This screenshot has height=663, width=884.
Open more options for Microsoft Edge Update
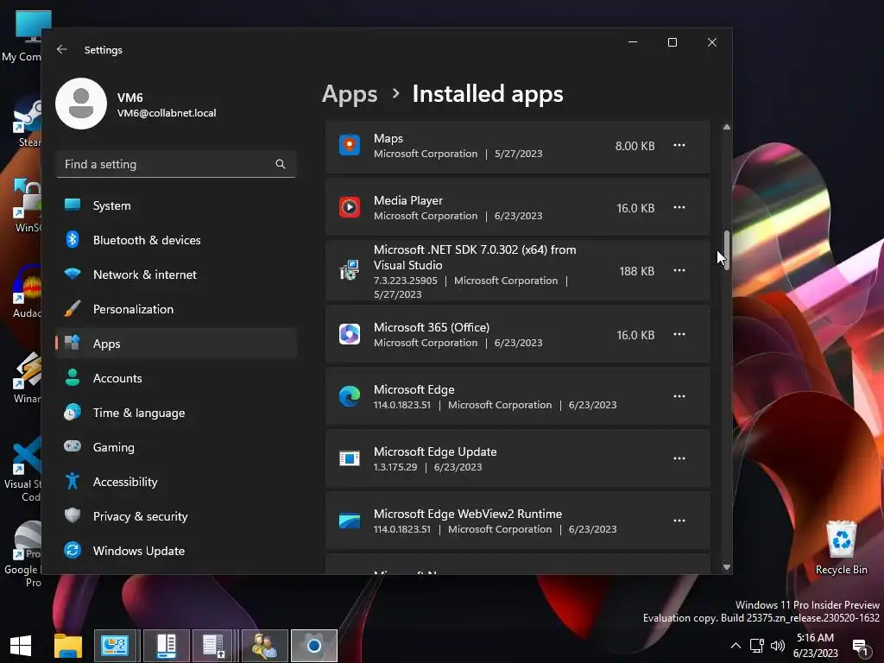pyautogui.click(x=679, y=458)
